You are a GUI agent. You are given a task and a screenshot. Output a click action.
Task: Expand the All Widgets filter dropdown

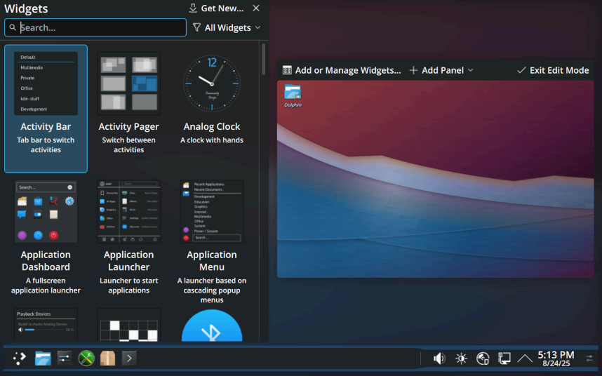click(x=227, y=28)
